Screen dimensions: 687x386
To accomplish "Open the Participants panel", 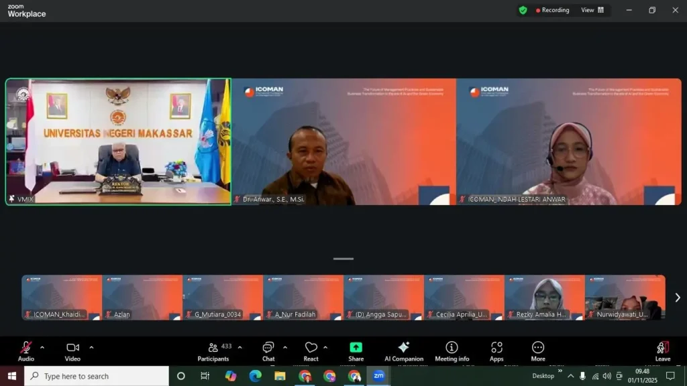I will point(213,350).
